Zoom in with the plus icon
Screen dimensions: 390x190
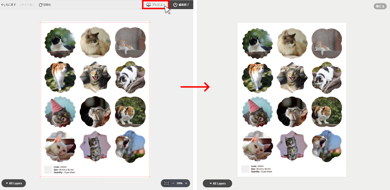(186, 183)
